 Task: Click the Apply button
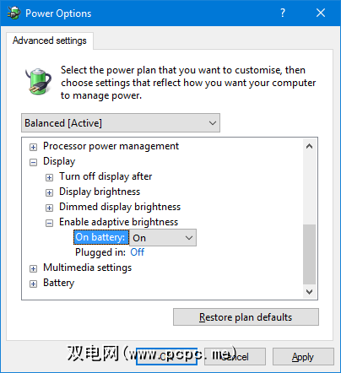pos(303,357)
